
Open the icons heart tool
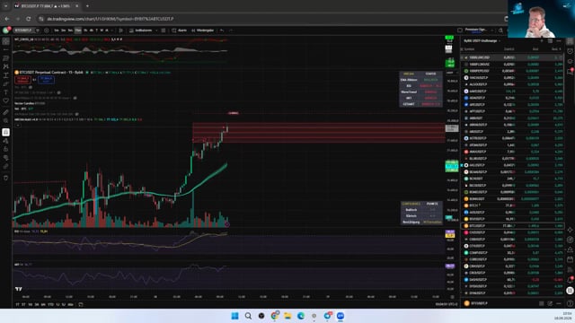(6, 100)
